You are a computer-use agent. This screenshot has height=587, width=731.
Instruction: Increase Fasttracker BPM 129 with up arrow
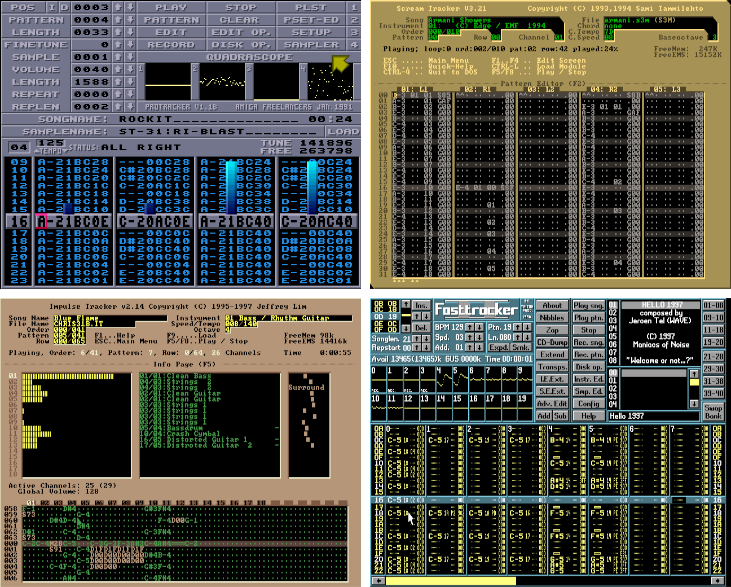(470, 327)
